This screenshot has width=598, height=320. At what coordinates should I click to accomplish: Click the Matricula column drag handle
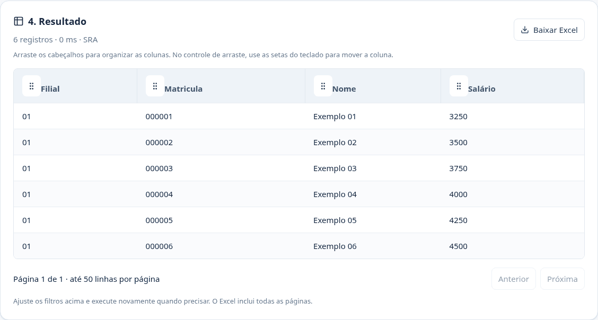tap(155, 86)
